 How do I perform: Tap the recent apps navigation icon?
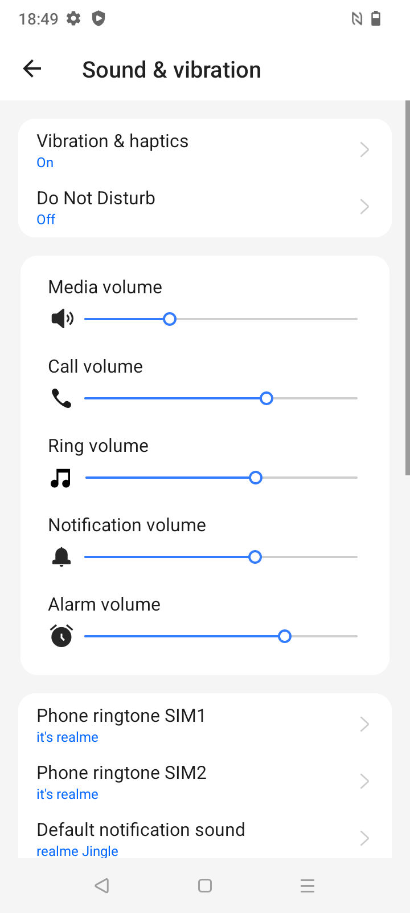tap(307, 886)
